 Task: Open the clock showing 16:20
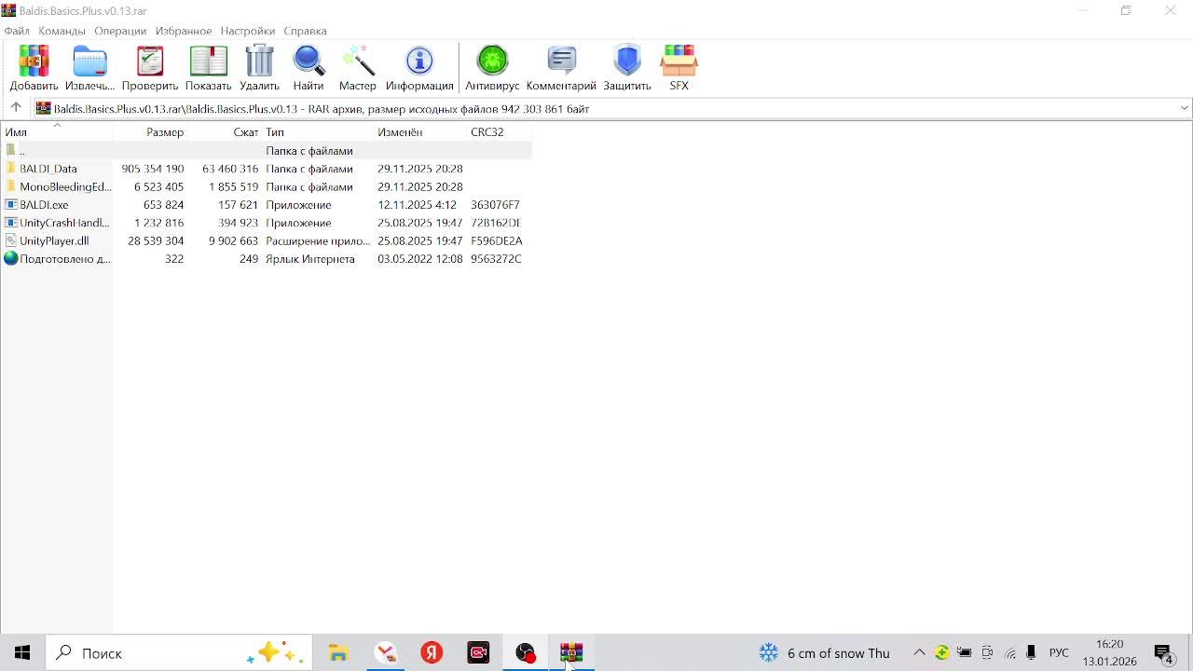pyautogui.click(x=1110, y=652)
